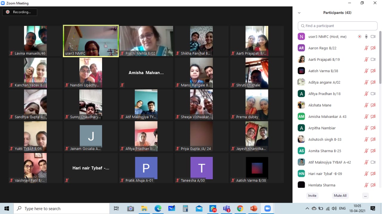Click Aarti Prajapati's video camera icon
This screenshot has width=382, height=214.
click(x=373, y=60)
